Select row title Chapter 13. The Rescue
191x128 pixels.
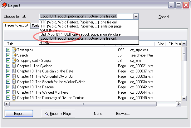point(36,87)
